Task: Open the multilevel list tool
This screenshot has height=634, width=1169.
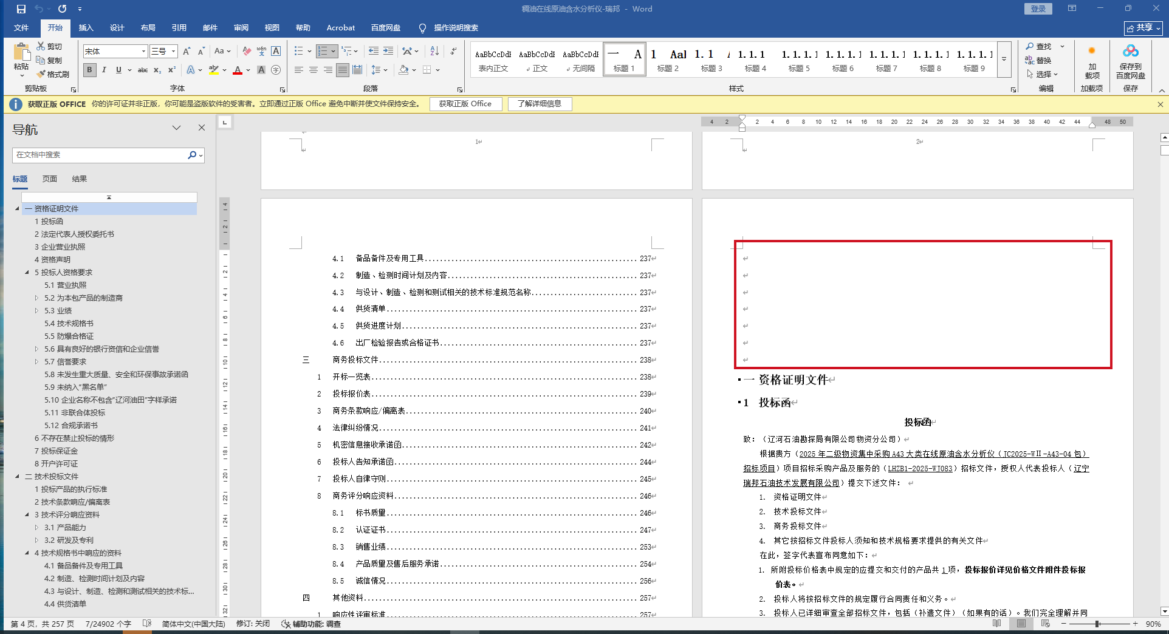Action: pos(346,52)
